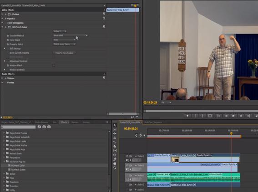Click Press To Store Analysis button
The height and width of the screenshot is (192, 258).
pyautogui.click(x=64, y=53)
